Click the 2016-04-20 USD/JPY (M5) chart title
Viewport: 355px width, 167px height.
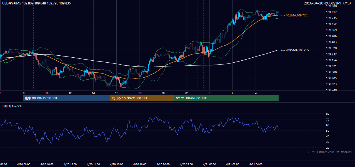tap(327, 3)
